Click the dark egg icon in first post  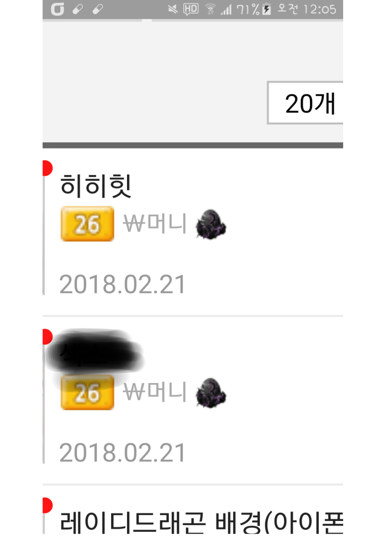point(211,224)
